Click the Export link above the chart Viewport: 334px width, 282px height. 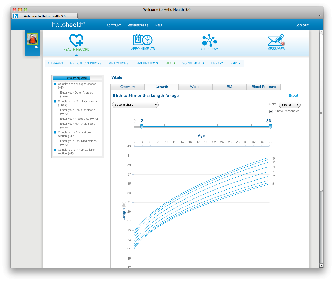pyautogui.click(x=293, y=95)
